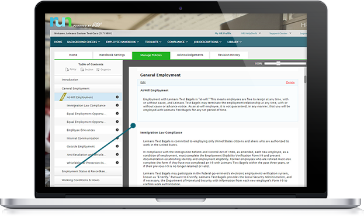
Task: Open the HR HelpDesk dropdown
Action: 251,33
